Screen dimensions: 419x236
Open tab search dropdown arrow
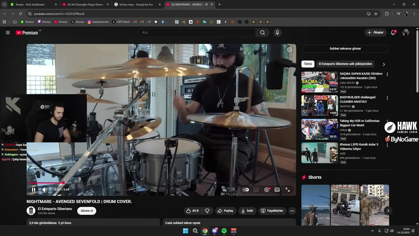4,5
